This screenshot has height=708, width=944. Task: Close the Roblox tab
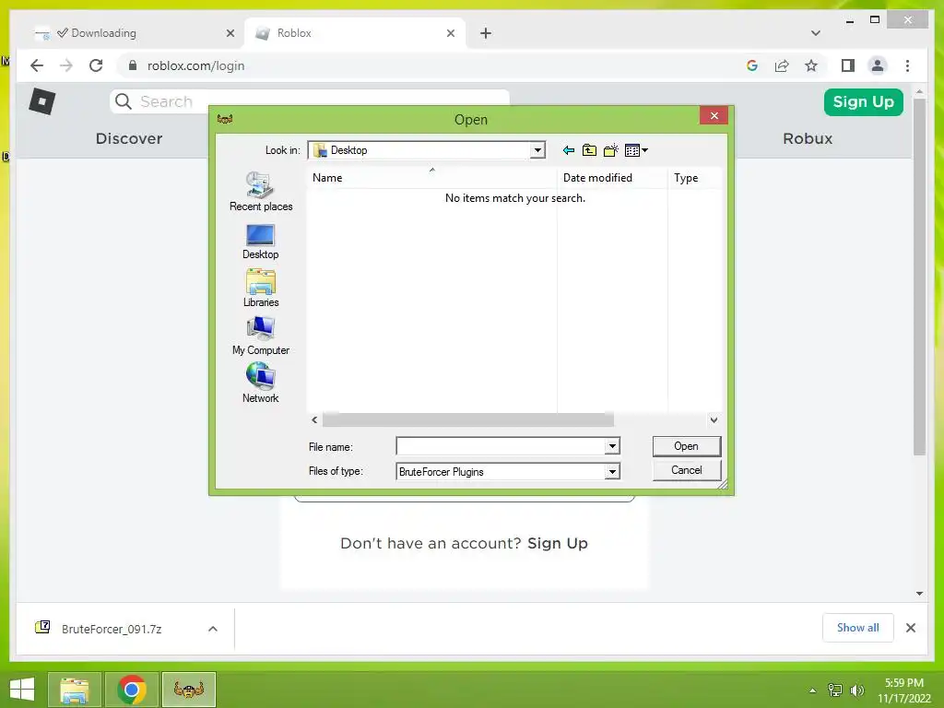coord(450,33)
